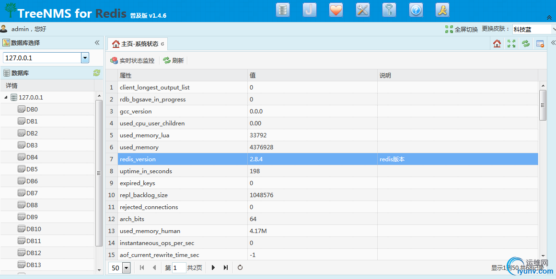Click the 数据库 panel header icon
Screen dimensions: 556x279
6,73
